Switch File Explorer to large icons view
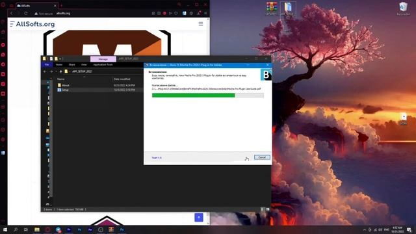The image size is (416, 234). click(268, 209)
